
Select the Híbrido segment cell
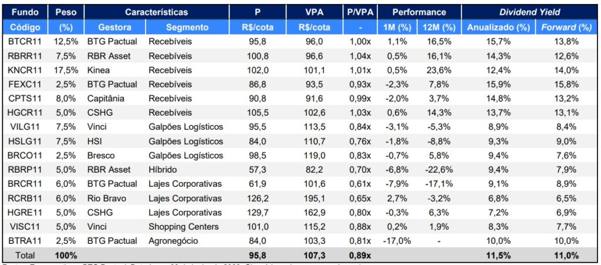click(x=164, y=170)
